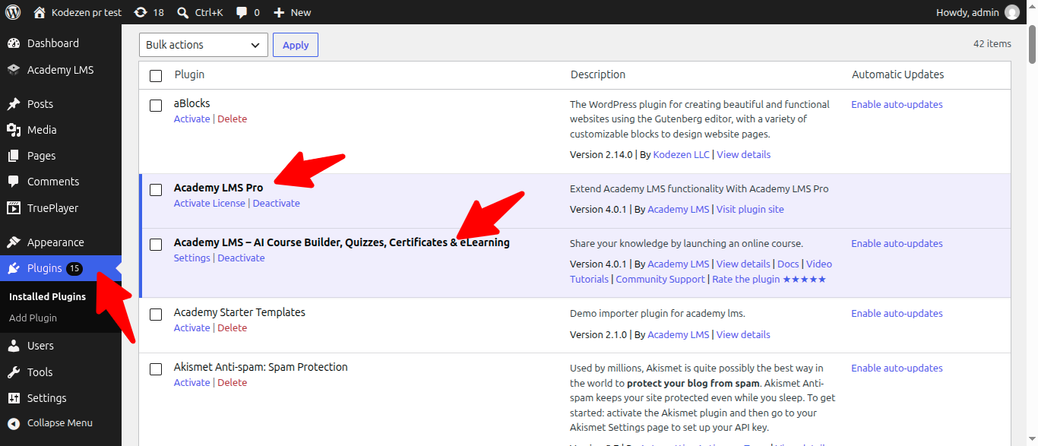The height and width of the screenshot is (446, 1038).
Task: Check the Academy LMS AI Course Builder checkbox
Action: [156, 245]
